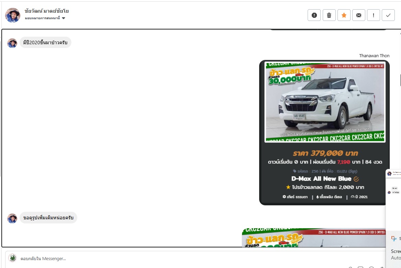Click page avatar icon in reply box

(x=12, y=258)
